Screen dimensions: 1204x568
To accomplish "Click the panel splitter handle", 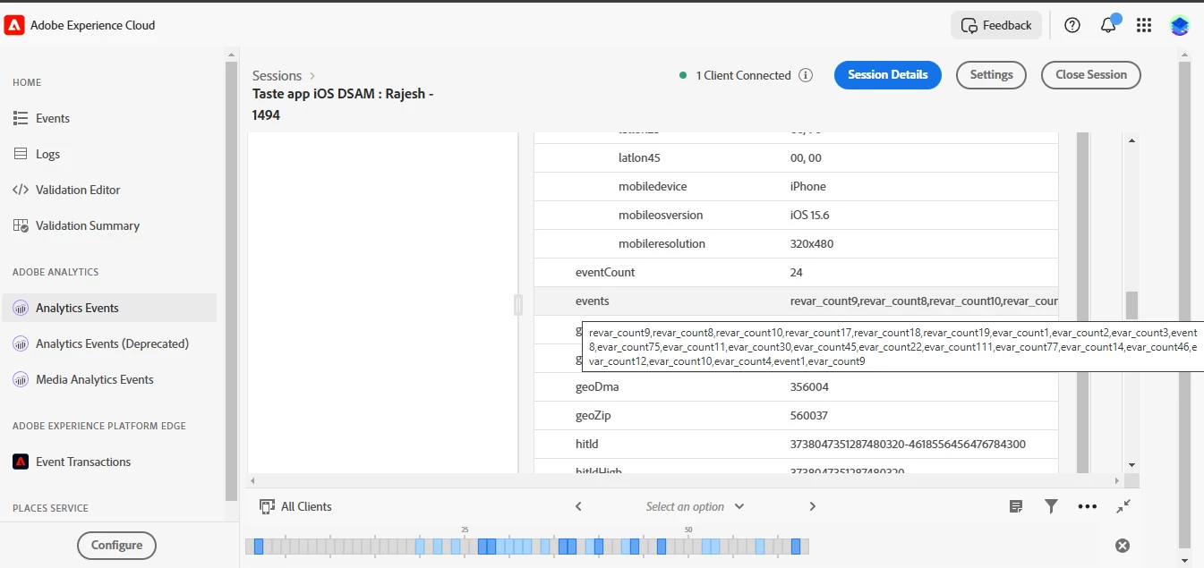I will click(518, 305).
